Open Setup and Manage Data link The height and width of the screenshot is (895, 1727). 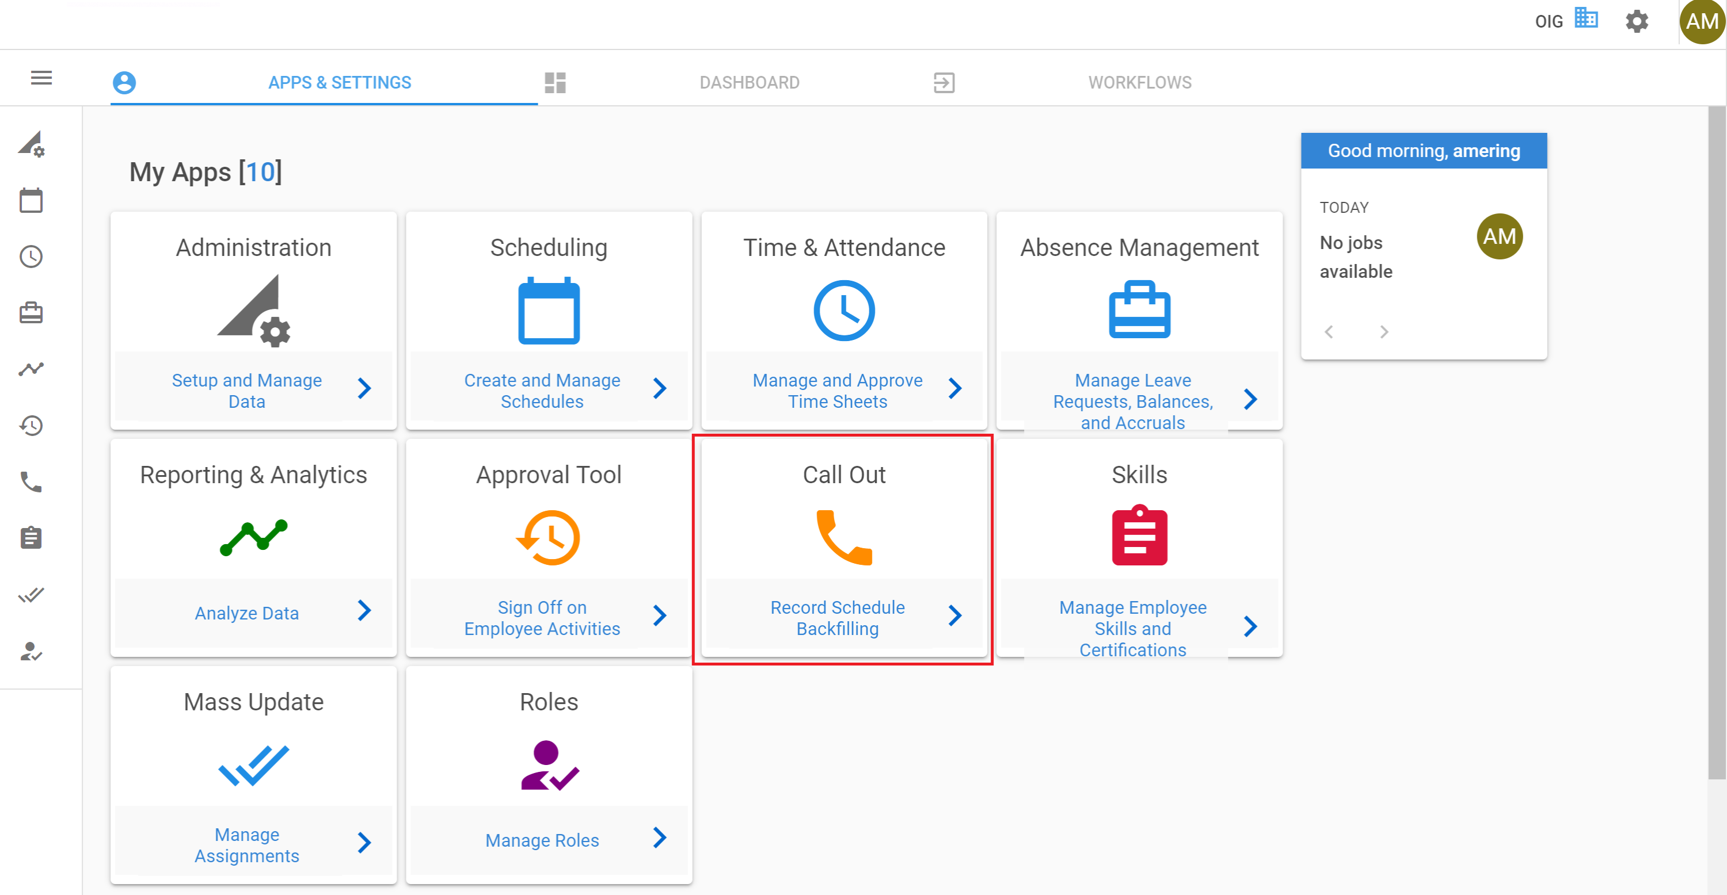tap(247, 391)
